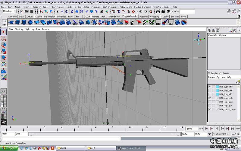Pick the Lasso selection tool

(x=4, y=39)
